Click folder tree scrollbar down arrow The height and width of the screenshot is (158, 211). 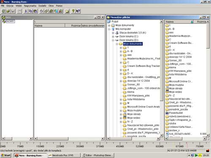tap(162, 135)
